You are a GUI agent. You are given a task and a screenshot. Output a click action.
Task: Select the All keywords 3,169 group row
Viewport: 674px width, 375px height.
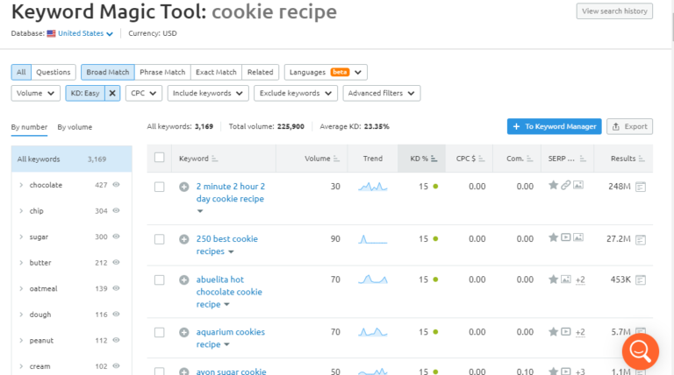[x=71, y=159]
